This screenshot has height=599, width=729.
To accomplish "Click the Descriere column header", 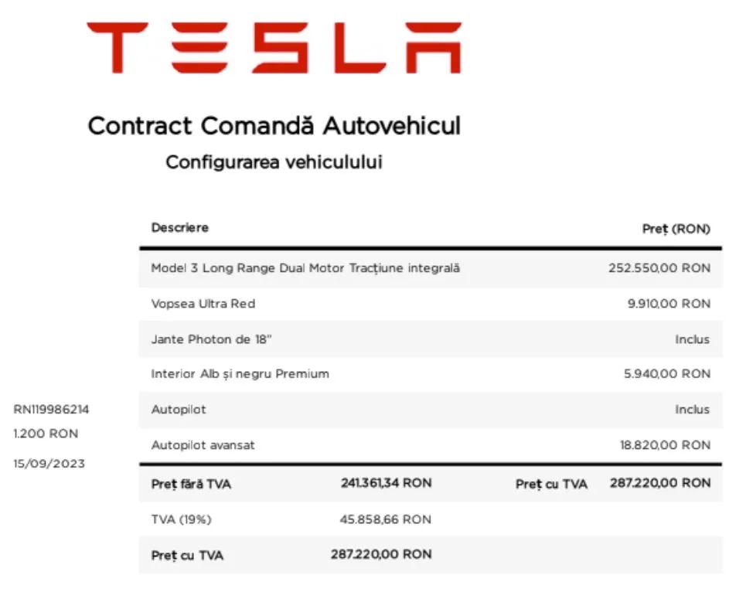I will (180, 228).
